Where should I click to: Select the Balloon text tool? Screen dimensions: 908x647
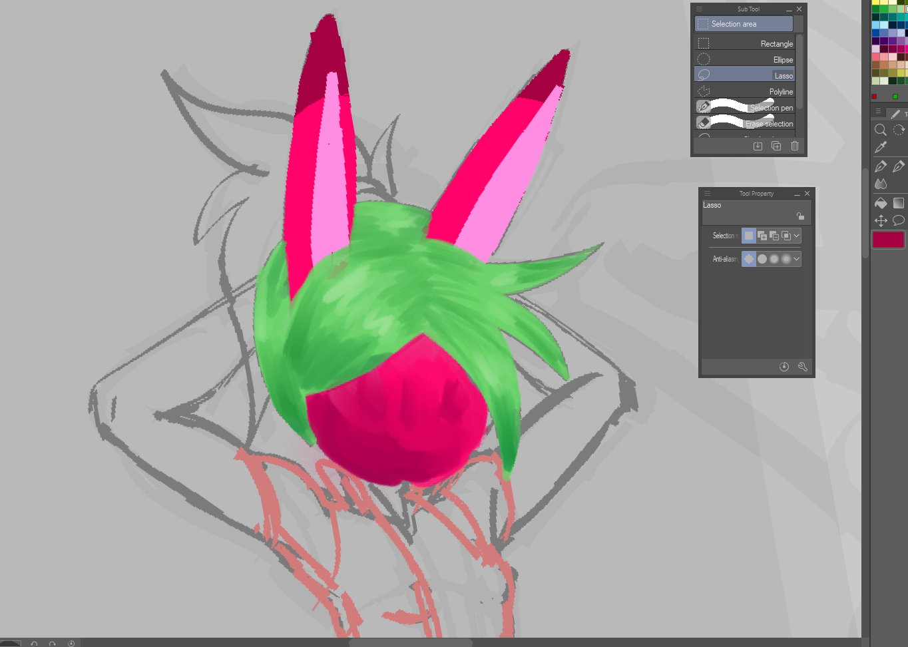point(898,220)
